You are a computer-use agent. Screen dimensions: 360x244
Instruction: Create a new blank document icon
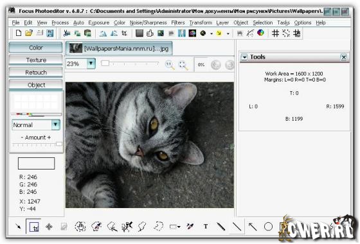coord(19,33)
